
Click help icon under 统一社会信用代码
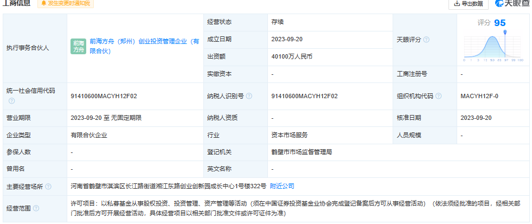coord(11,101)
